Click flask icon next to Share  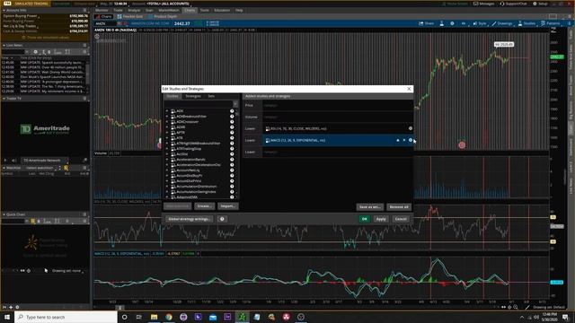[442, 23]
